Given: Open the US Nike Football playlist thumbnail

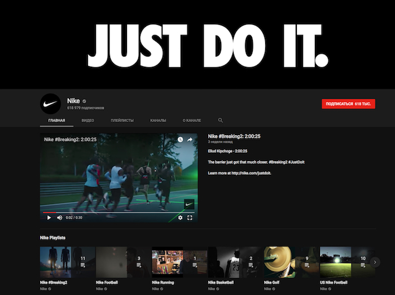Looking at the screenshot, I should [x=348, y=262].
